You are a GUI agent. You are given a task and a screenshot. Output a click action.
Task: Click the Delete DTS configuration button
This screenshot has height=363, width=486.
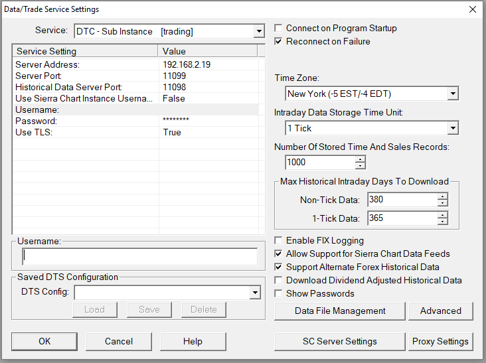coord(204,309)
